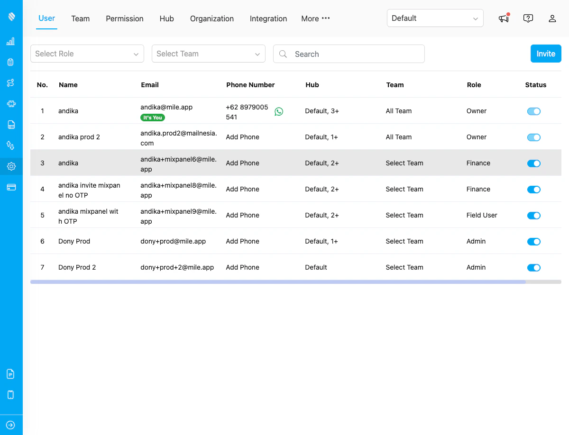
Task: Open the Select Team filter dropdown
Action: tap(209, 54)
